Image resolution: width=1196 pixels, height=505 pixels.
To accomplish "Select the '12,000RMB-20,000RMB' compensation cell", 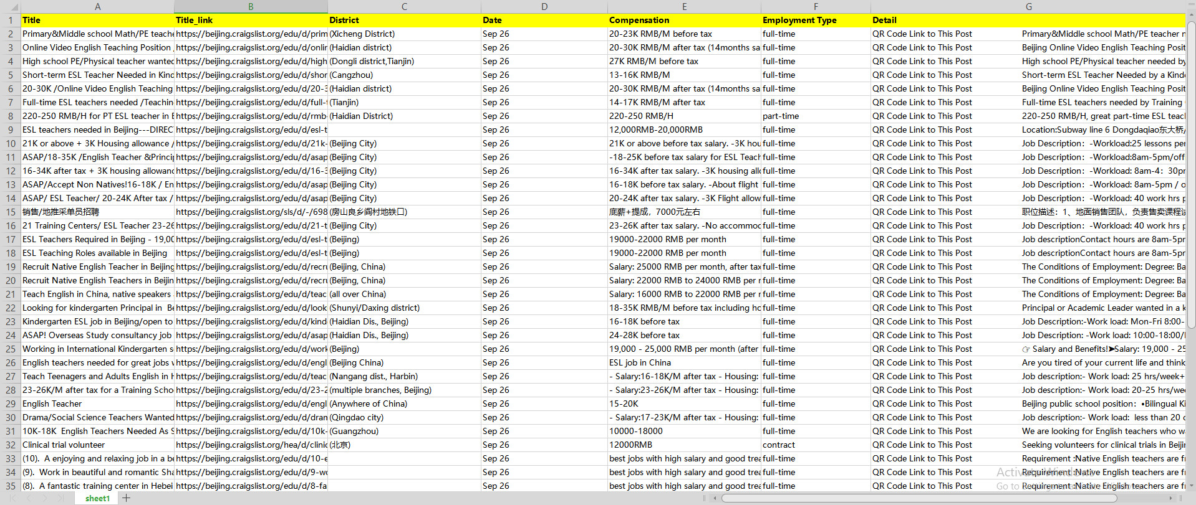I will point(684,130).
